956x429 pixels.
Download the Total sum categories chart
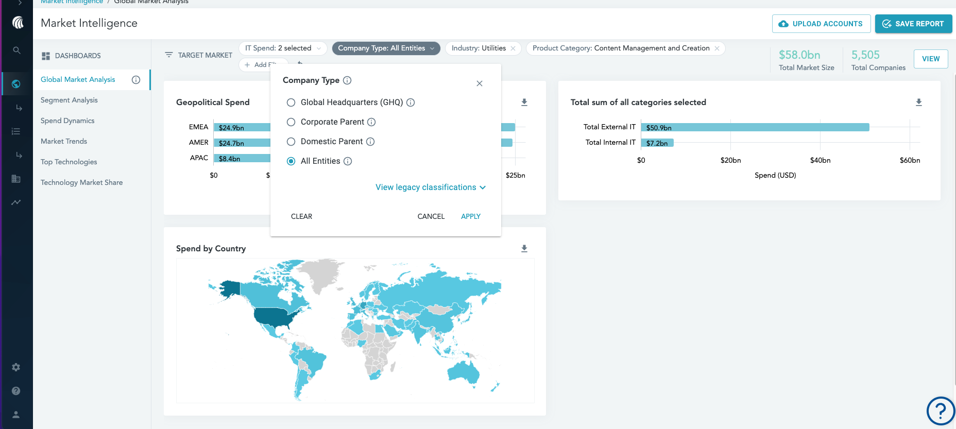(x=918, y=102)
